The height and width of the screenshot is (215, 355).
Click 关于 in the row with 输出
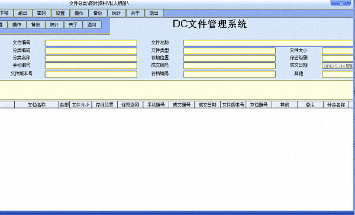point(135,13)
